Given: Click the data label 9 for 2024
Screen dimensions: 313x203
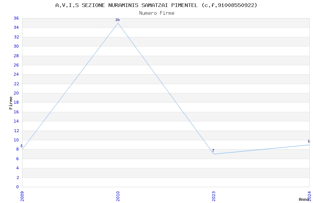Looking at the screenshot, I should click(309, 141).
